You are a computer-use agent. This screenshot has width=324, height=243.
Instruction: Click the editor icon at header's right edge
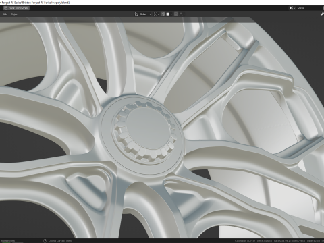pyautogui.click(x=323, y=14)
